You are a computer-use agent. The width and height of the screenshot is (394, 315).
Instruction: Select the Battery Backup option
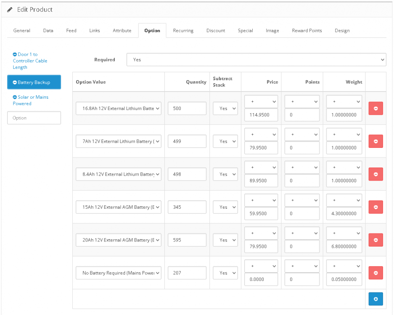(x=34, y=82)
